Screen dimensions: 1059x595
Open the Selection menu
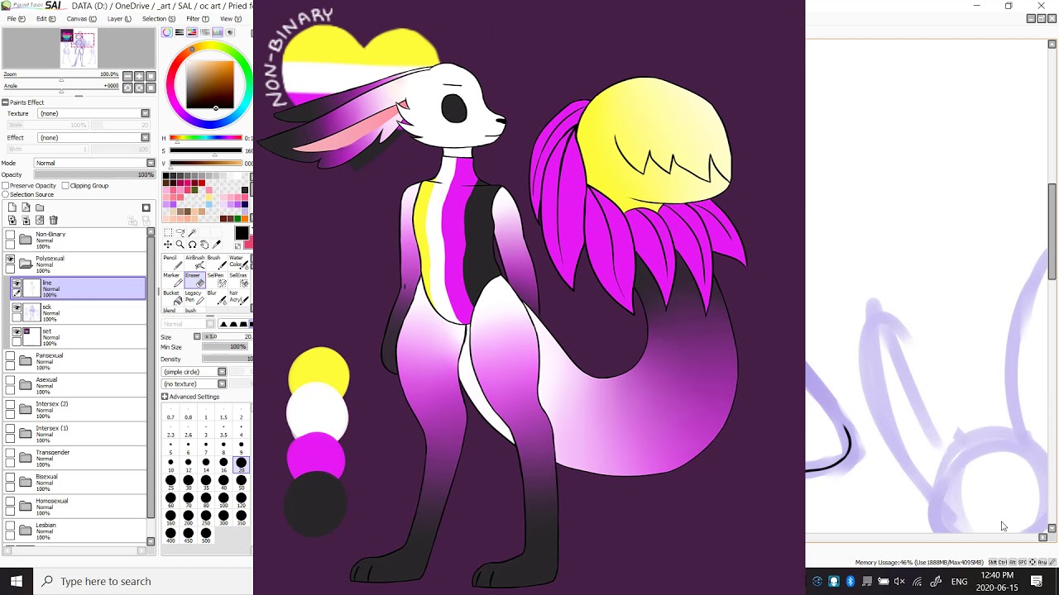157,19
